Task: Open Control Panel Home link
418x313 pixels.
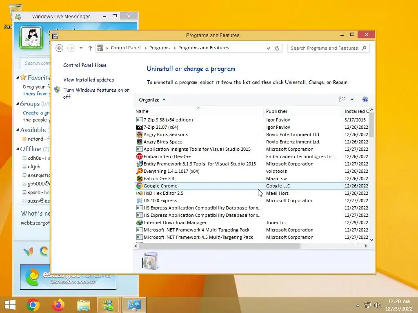Action: 85,65
